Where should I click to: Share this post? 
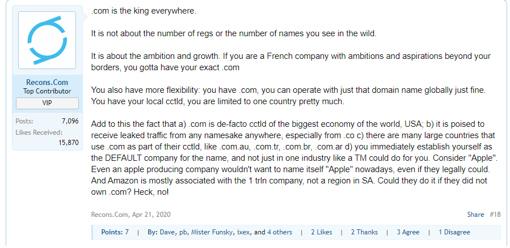coord(475,215)
